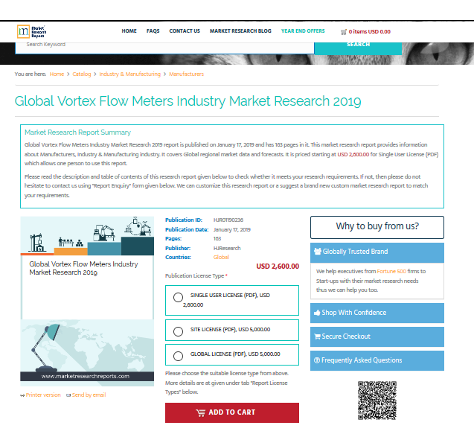Select Global License (PDF) radio button
The image size is (474, 437).
tap(178, 356)
